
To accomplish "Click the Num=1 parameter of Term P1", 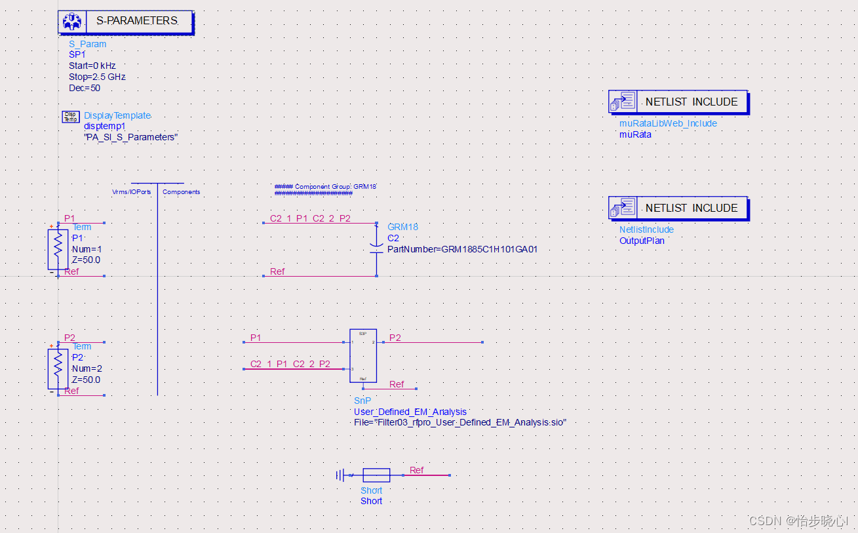I will point(87,249).
